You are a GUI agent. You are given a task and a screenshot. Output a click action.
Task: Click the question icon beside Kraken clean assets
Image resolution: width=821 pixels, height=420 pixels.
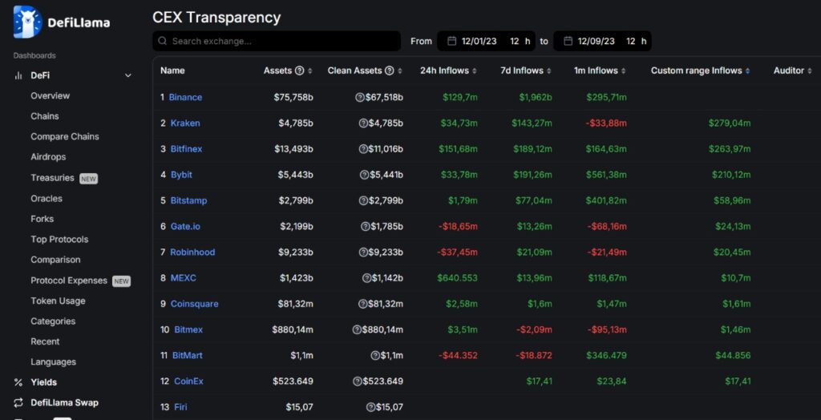(363, 123)
